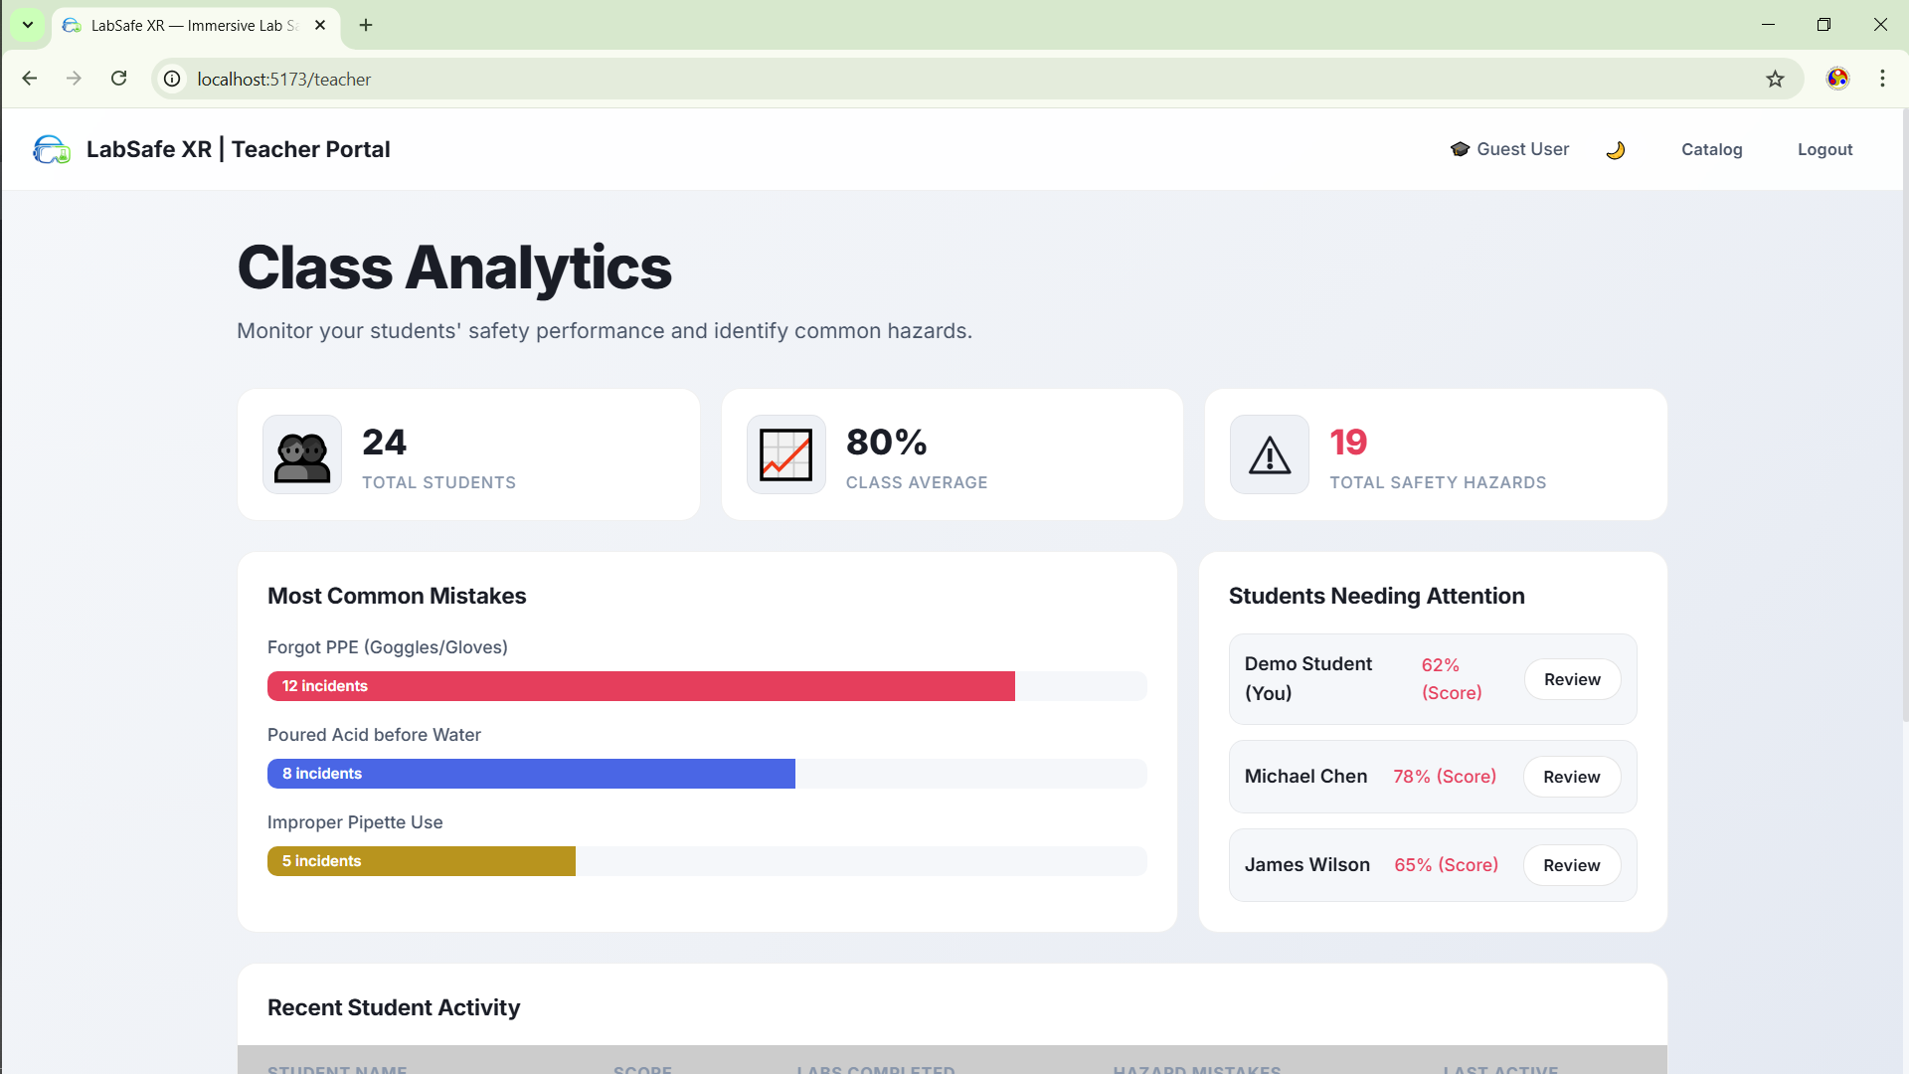Open the tab search dropdown arrow
The height and width of the screenshot is (1074, 1909).
pos(28,25)
